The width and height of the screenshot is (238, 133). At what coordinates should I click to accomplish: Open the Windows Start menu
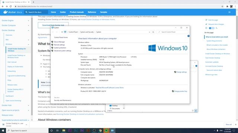(3, 130)
